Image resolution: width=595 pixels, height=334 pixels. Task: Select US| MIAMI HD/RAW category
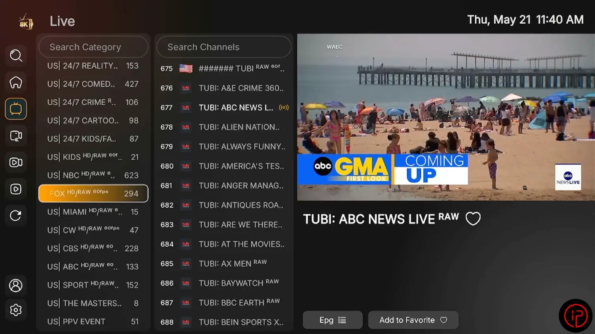pyautogui.click(x=93, y=212)
